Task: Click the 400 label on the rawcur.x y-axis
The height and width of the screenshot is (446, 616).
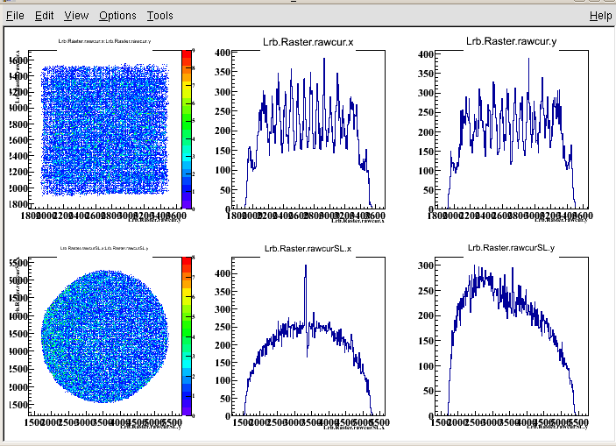Action: tap(223, 53)
